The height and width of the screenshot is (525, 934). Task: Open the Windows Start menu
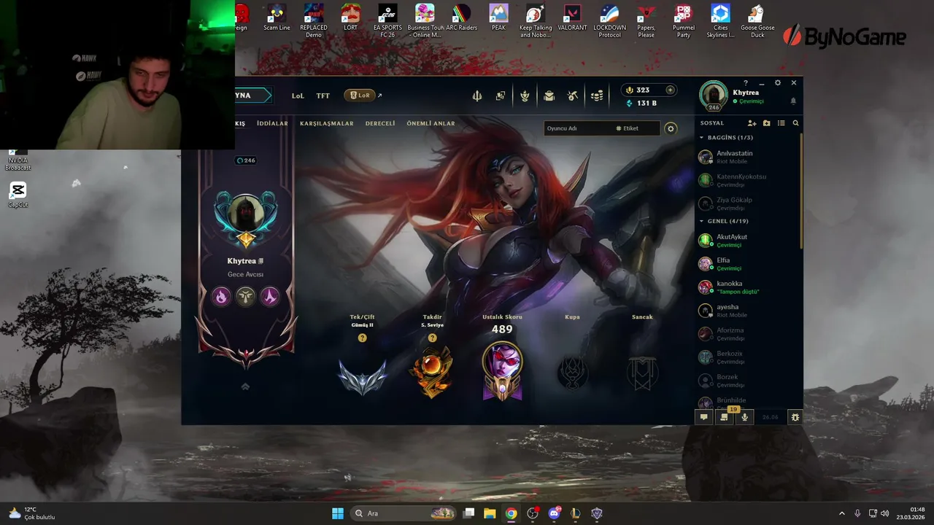click(338, 513)
